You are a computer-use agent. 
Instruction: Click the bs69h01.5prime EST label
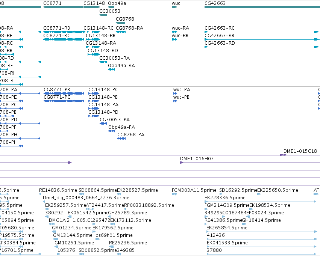pyautogui.click(x=114, y=235)
